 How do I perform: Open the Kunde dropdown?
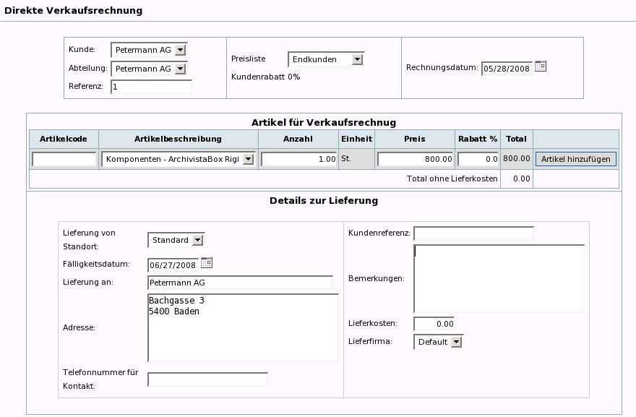(x=149, y=50)
